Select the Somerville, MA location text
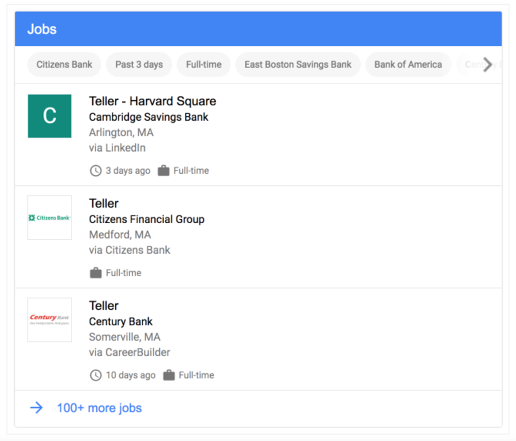 tap(125, 337)
